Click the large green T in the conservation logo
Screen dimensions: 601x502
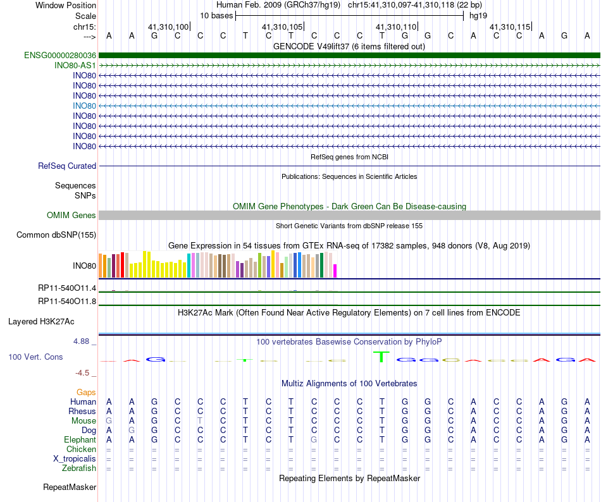381,357
